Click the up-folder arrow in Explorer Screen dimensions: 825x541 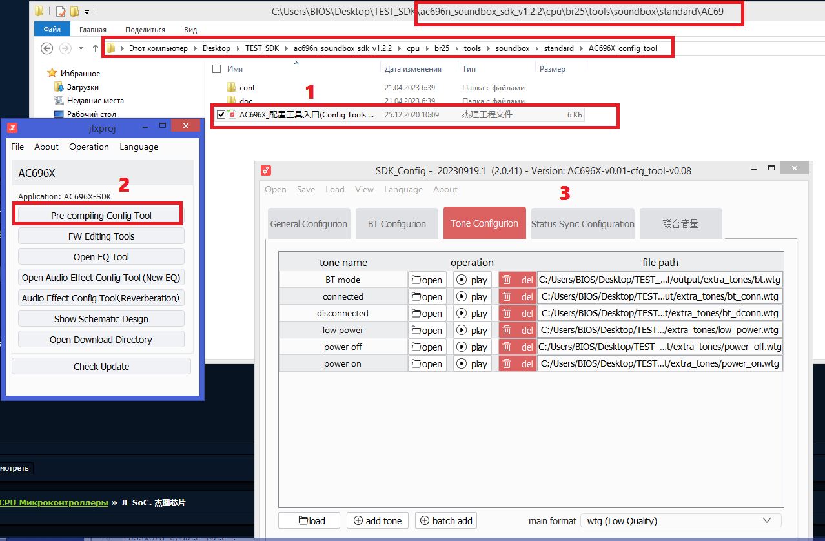pos(96,48)
